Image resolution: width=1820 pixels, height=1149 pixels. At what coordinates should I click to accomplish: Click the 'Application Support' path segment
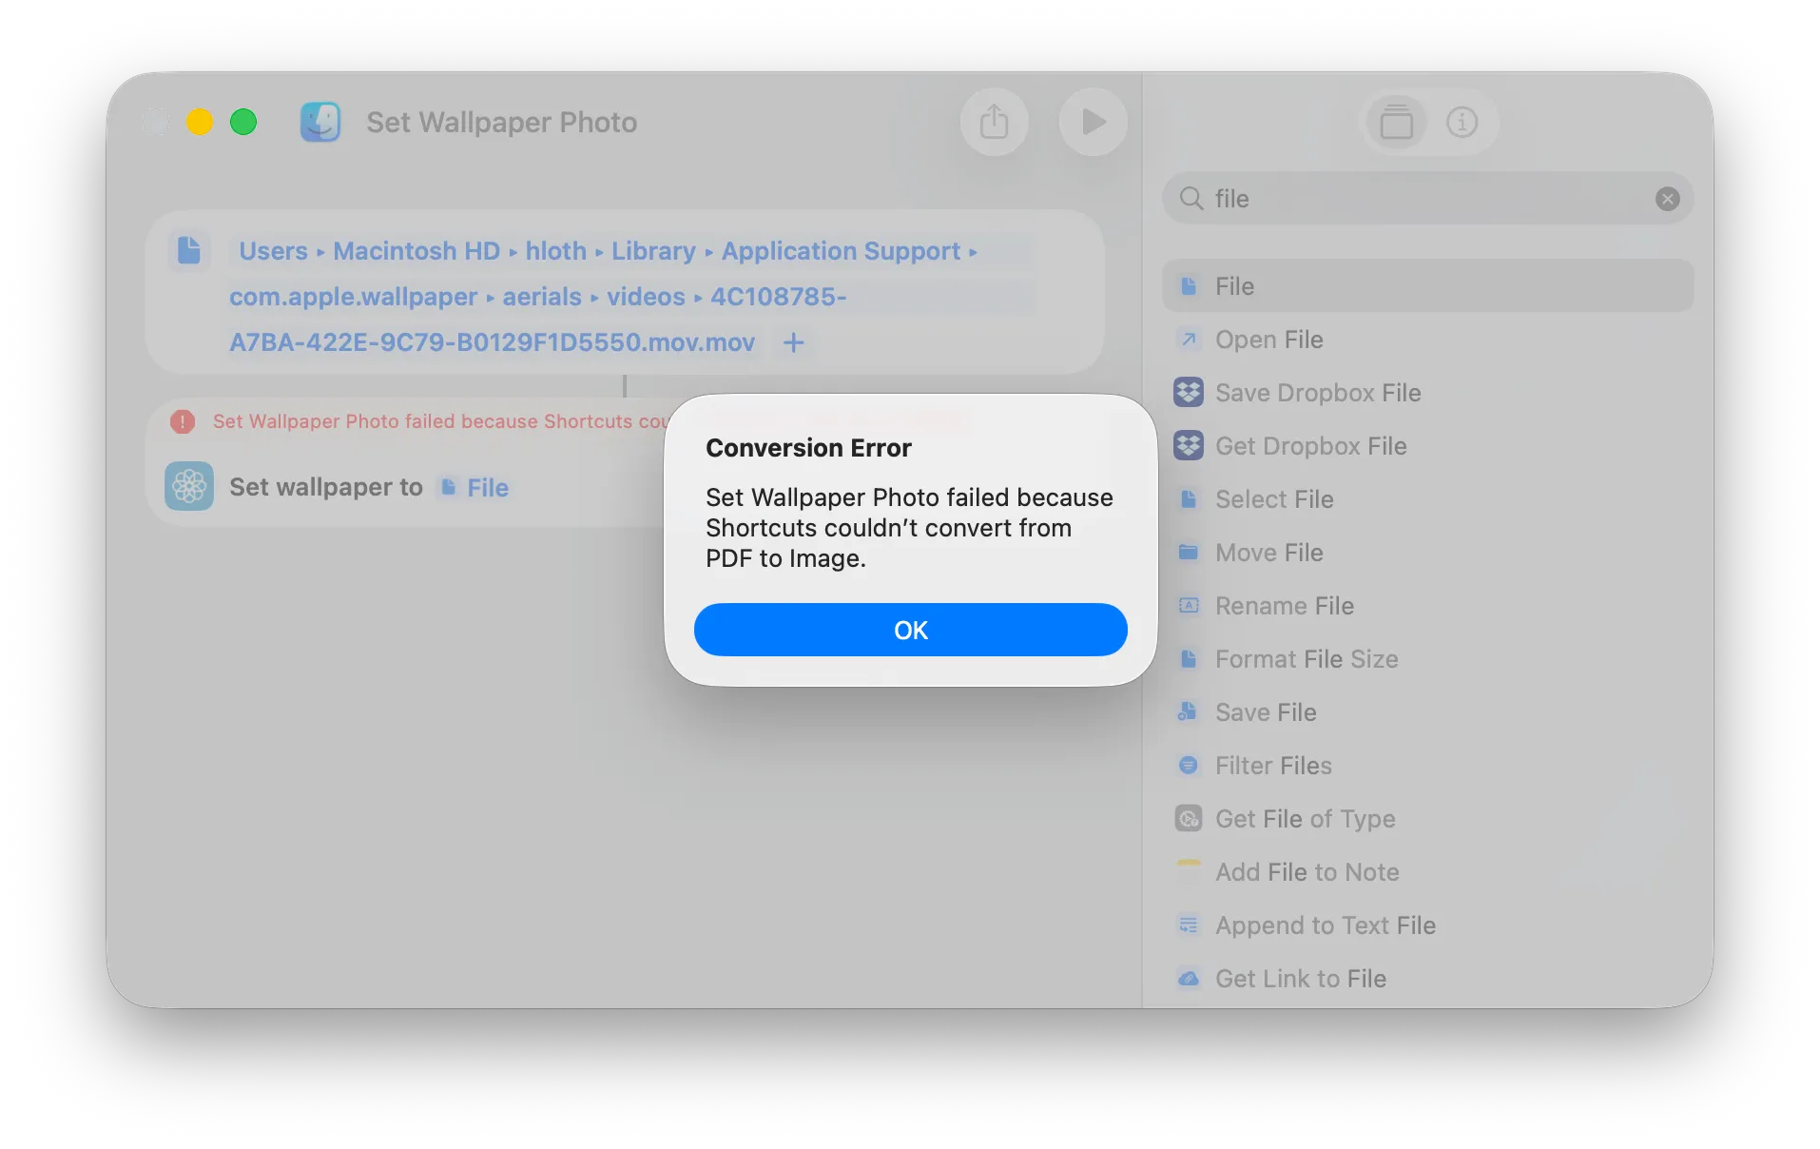pos(841,251)
